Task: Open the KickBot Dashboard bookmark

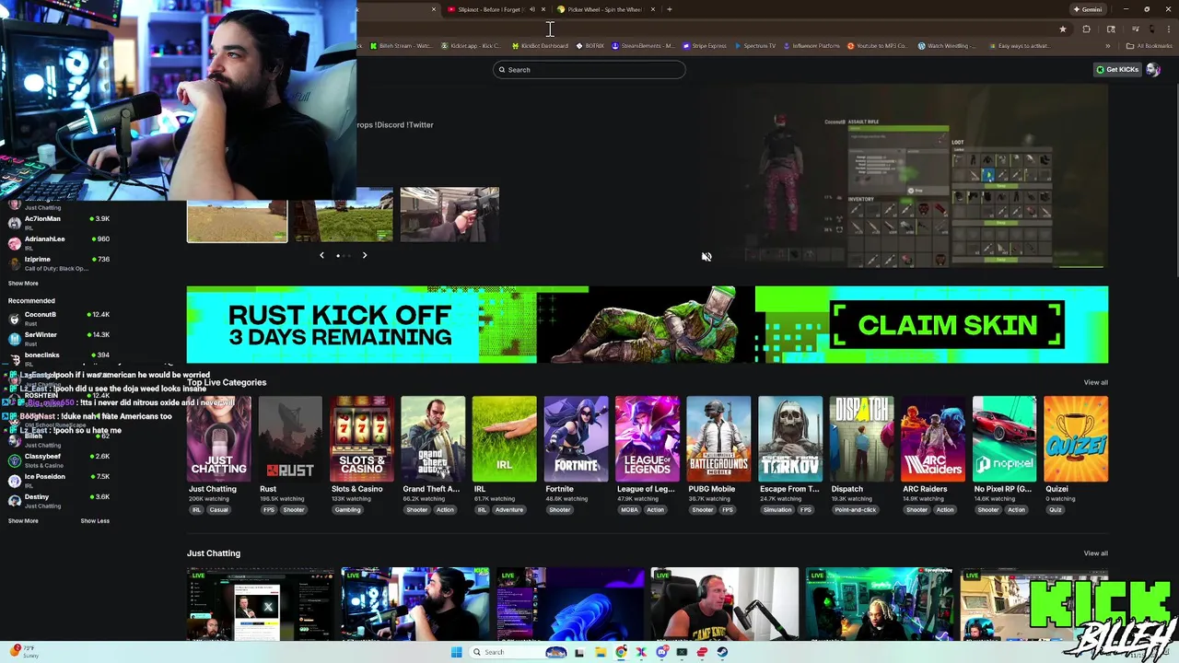Action: [540, 46]
